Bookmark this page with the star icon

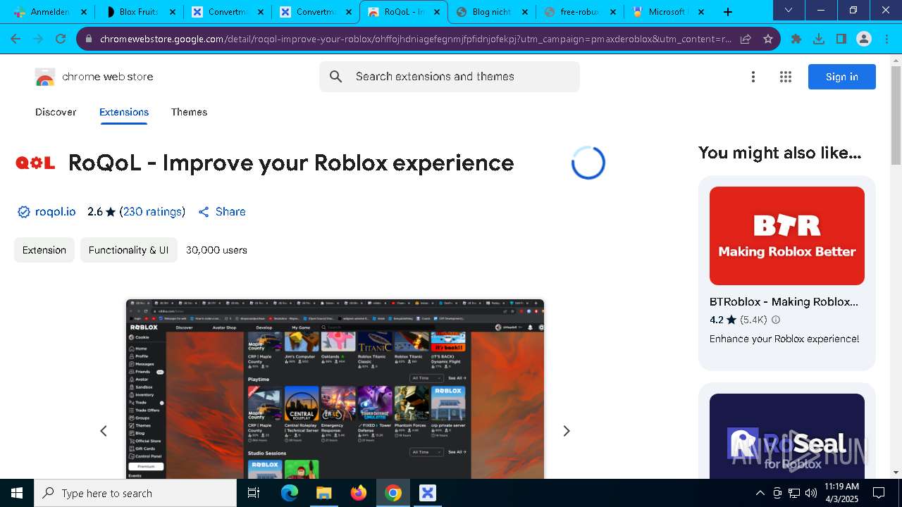tap(768, 39)
